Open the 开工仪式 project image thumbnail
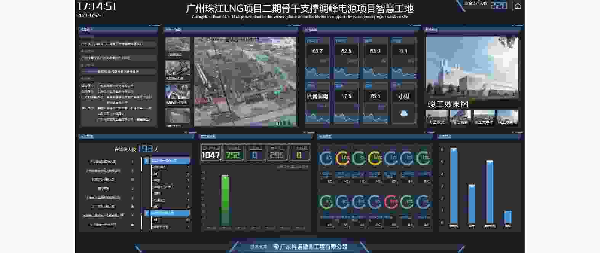Image resolution: width=600 pixels, height=253 pixels. [437, 117]
